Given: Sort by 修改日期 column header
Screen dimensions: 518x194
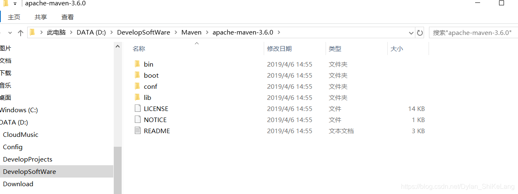Looking at the screenshot, I should (x=279, y=48).
